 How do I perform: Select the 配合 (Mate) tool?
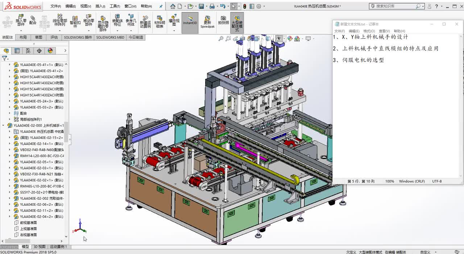point(33,20)
